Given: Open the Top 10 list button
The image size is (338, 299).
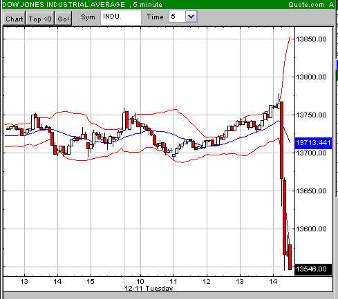Looking at the screenshot, I should click(40, 19).
